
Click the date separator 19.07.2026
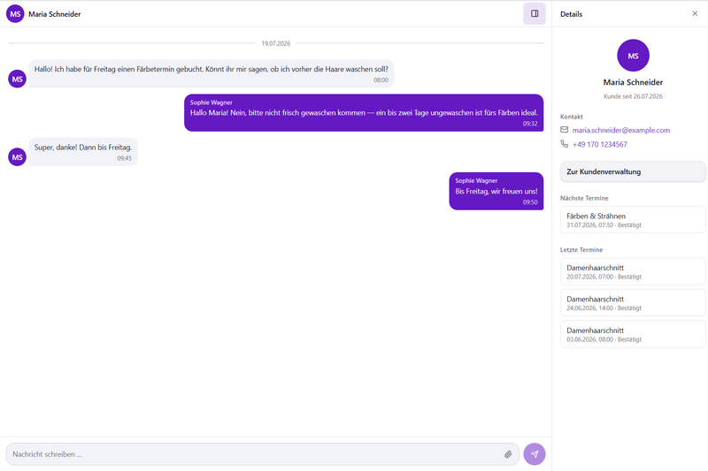276,43
